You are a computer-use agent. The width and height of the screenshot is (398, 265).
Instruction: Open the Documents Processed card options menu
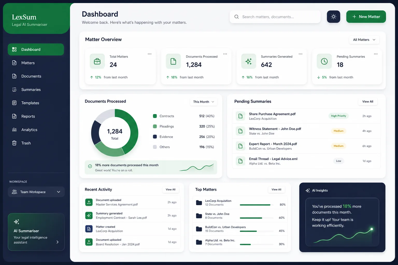(225, 54)
